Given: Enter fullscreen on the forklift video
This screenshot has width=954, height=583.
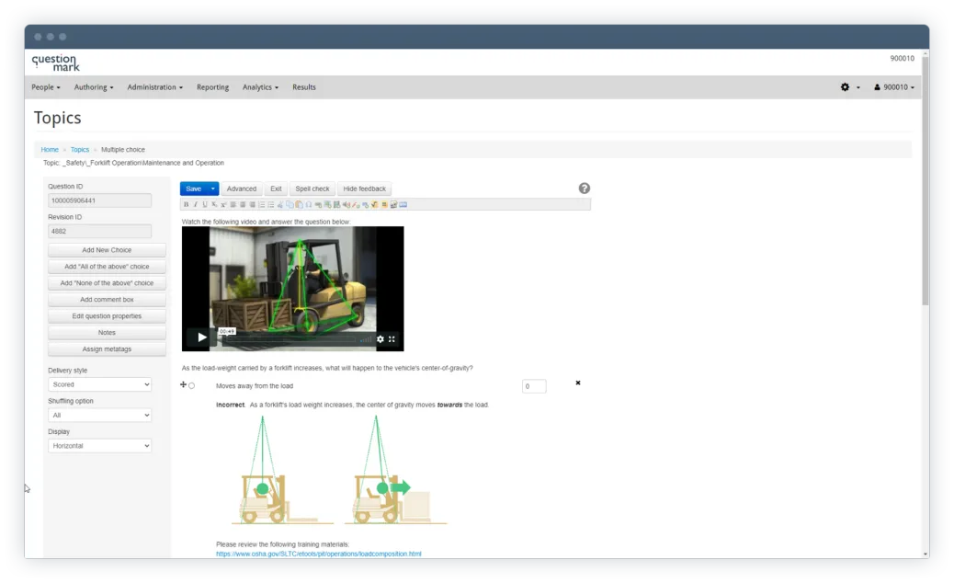Looking at the screenshot, I should 392,339.
